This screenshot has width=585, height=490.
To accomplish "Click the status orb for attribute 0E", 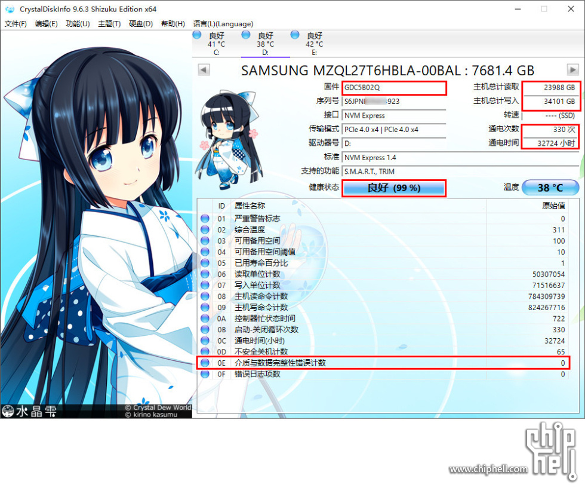I will pyautogui.click(x=205, y=363).
